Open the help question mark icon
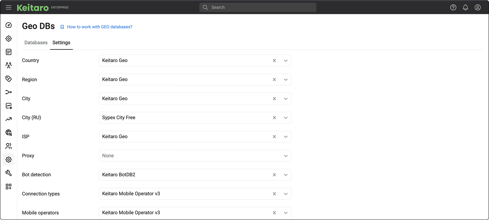This screenshot has height=220, width=489. (453, 7)
